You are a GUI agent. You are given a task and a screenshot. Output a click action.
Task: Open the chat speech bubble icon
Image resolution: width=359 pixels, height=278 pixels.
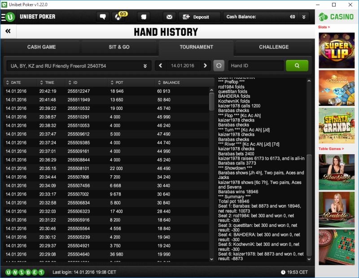[103, 17]
